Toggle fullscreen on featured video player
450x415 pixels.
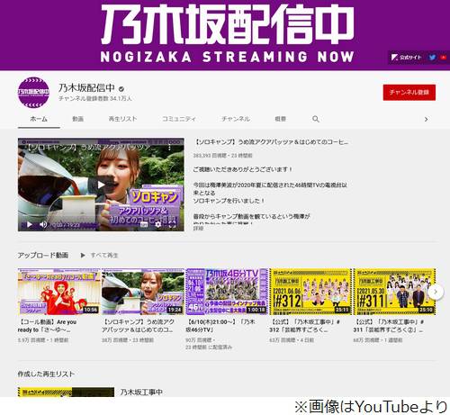(173, 224)
